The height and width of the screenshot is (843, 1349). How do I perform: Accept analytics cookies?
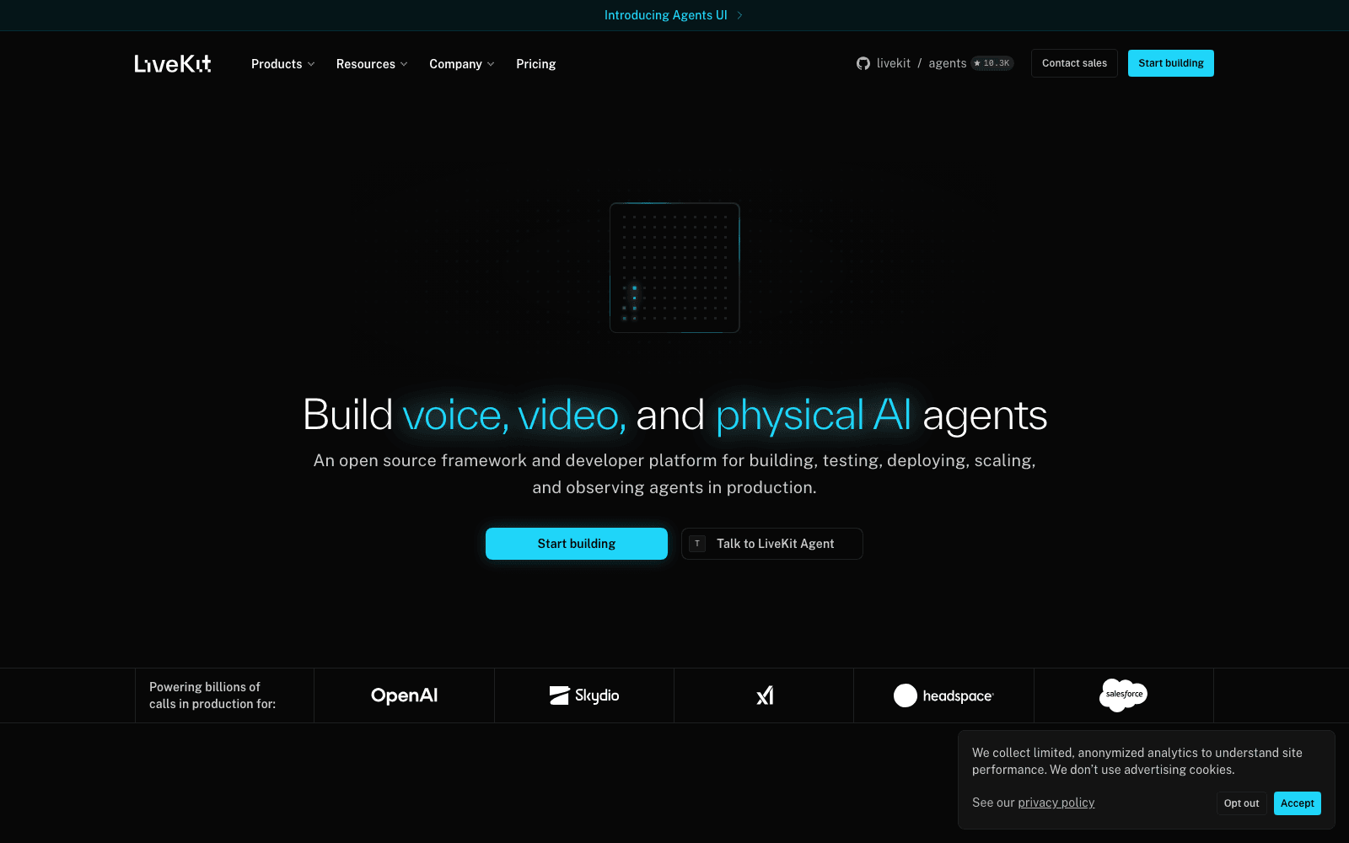(1298, 803)
